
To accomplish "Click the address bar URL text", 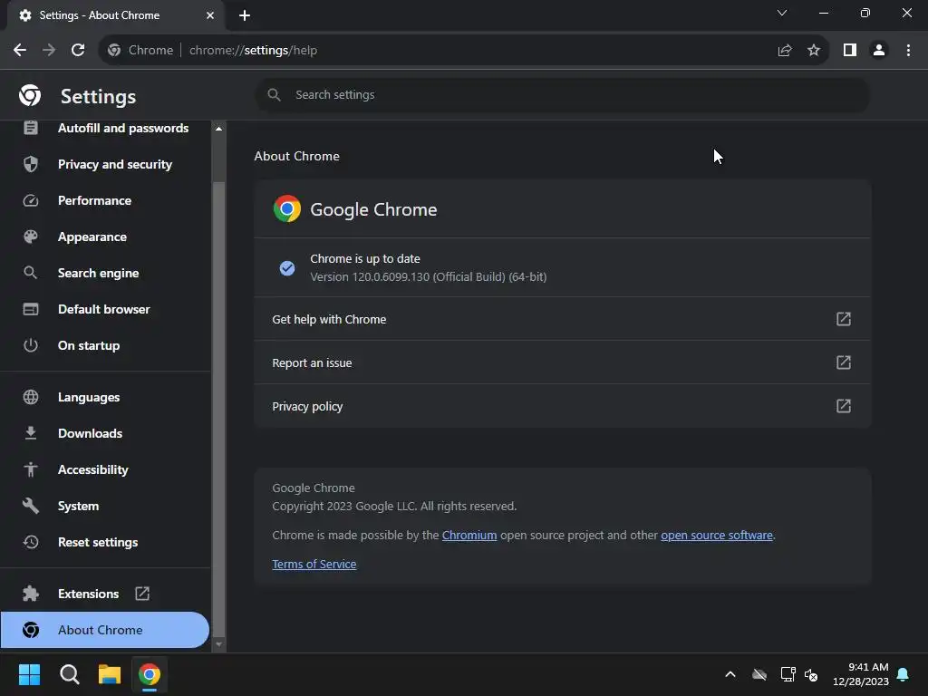I will (x=254, y=51).
